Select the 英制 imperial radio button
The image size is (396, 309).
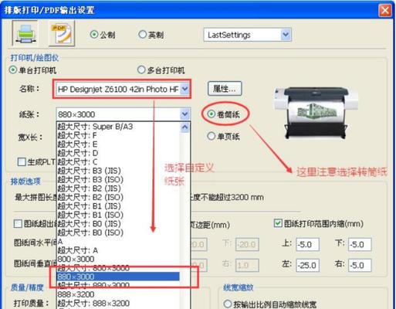[x=142, y=34]
